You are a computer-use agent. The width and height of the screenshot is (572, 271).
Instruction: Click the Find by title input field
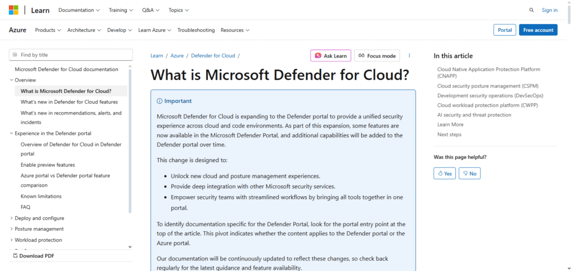(x=71, y=55)
